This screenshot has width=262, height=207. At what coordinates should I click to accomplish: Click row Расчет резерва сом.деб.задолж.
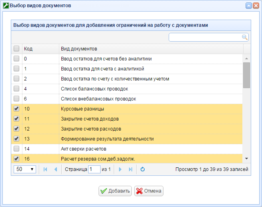pos(127,159)
